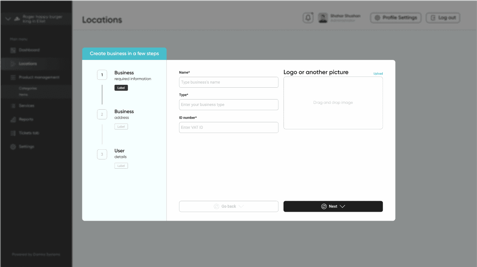This screenshot has height=267, width=477.
Task: Click the Log out door icon
Action: point(433,18)
